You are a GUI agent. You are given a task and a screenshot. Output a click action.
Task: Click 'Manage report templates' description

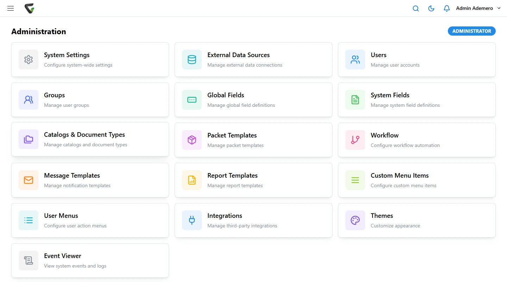click(235, 185)
